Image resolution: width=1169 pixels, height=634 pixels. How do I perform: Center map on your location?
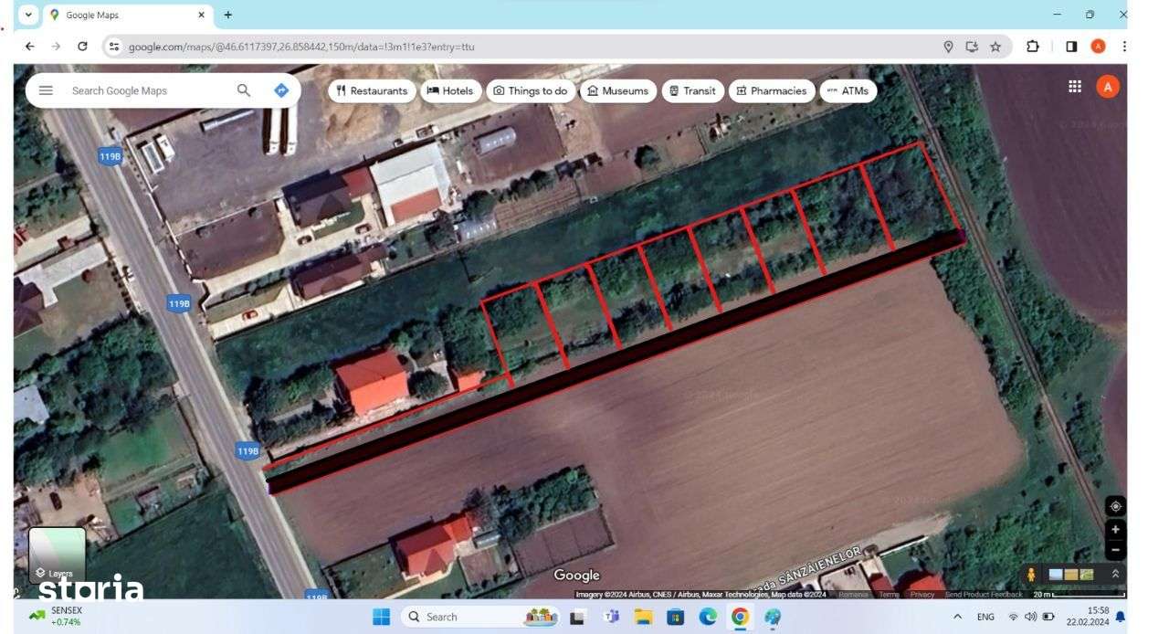1115,506
